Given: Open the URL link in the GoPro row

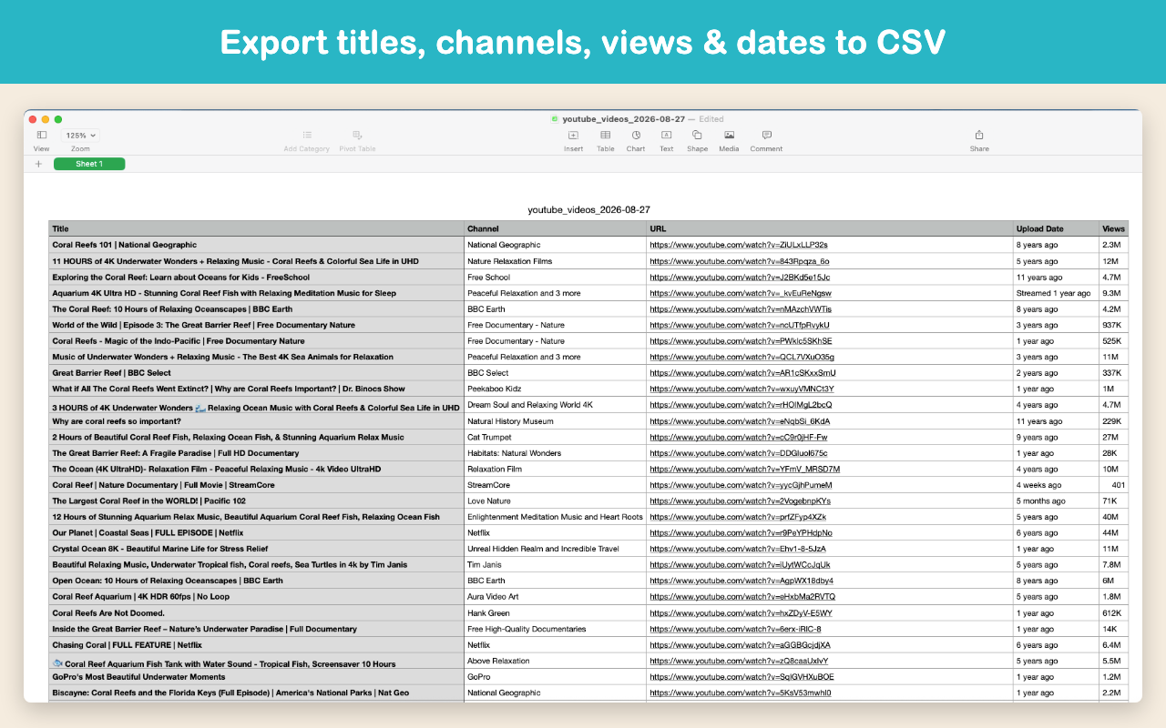Looking at the screenshot, I should click(x=742, y=677).
